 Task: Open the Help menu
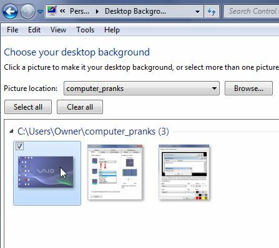(112, 30)
